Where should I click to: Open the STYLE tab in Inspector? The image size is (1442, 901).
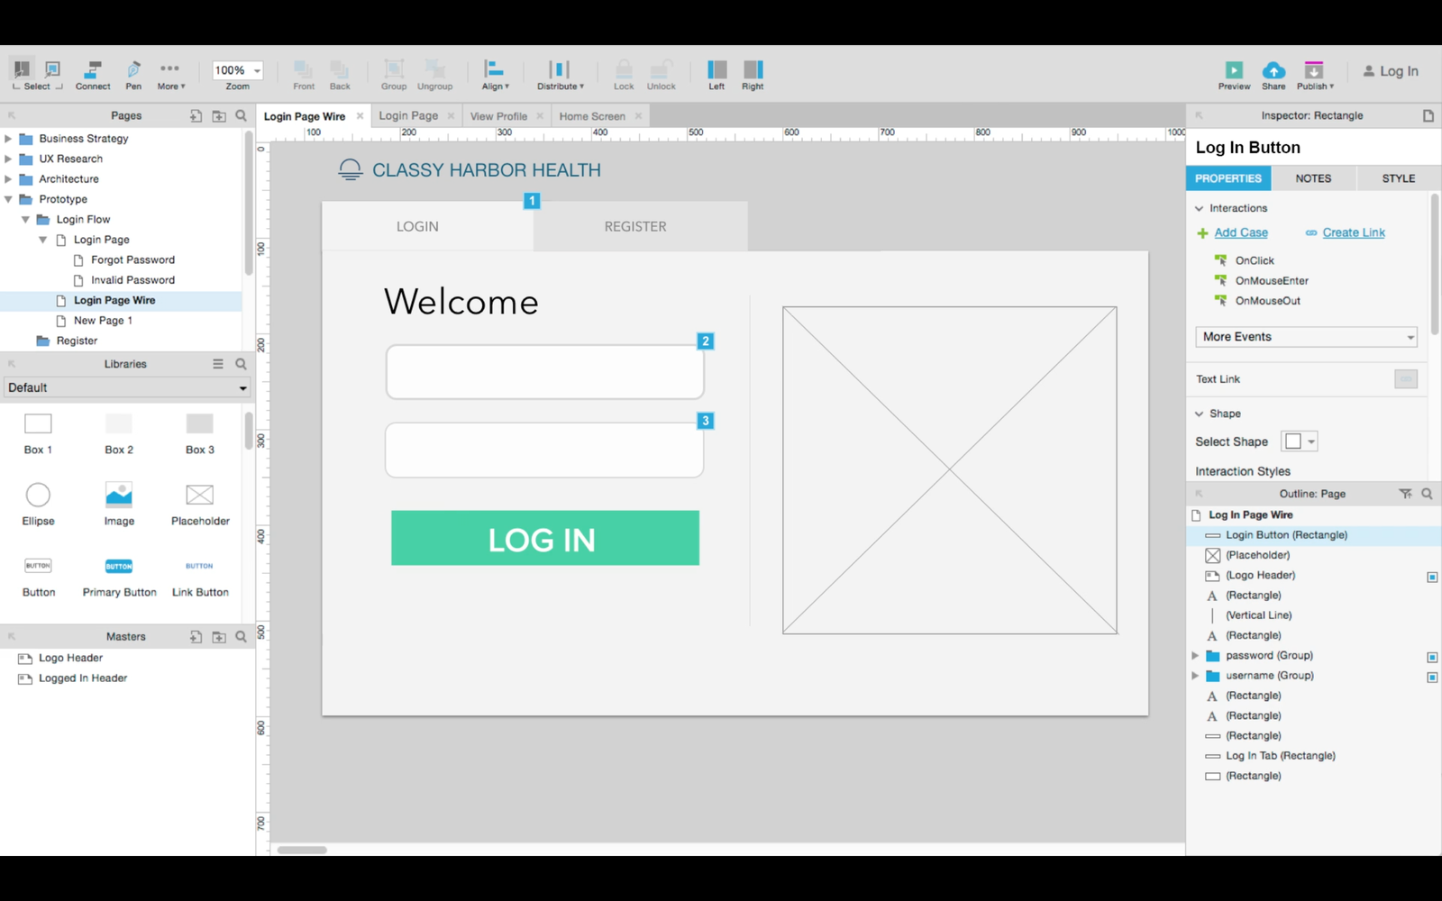click(1398, 178)
